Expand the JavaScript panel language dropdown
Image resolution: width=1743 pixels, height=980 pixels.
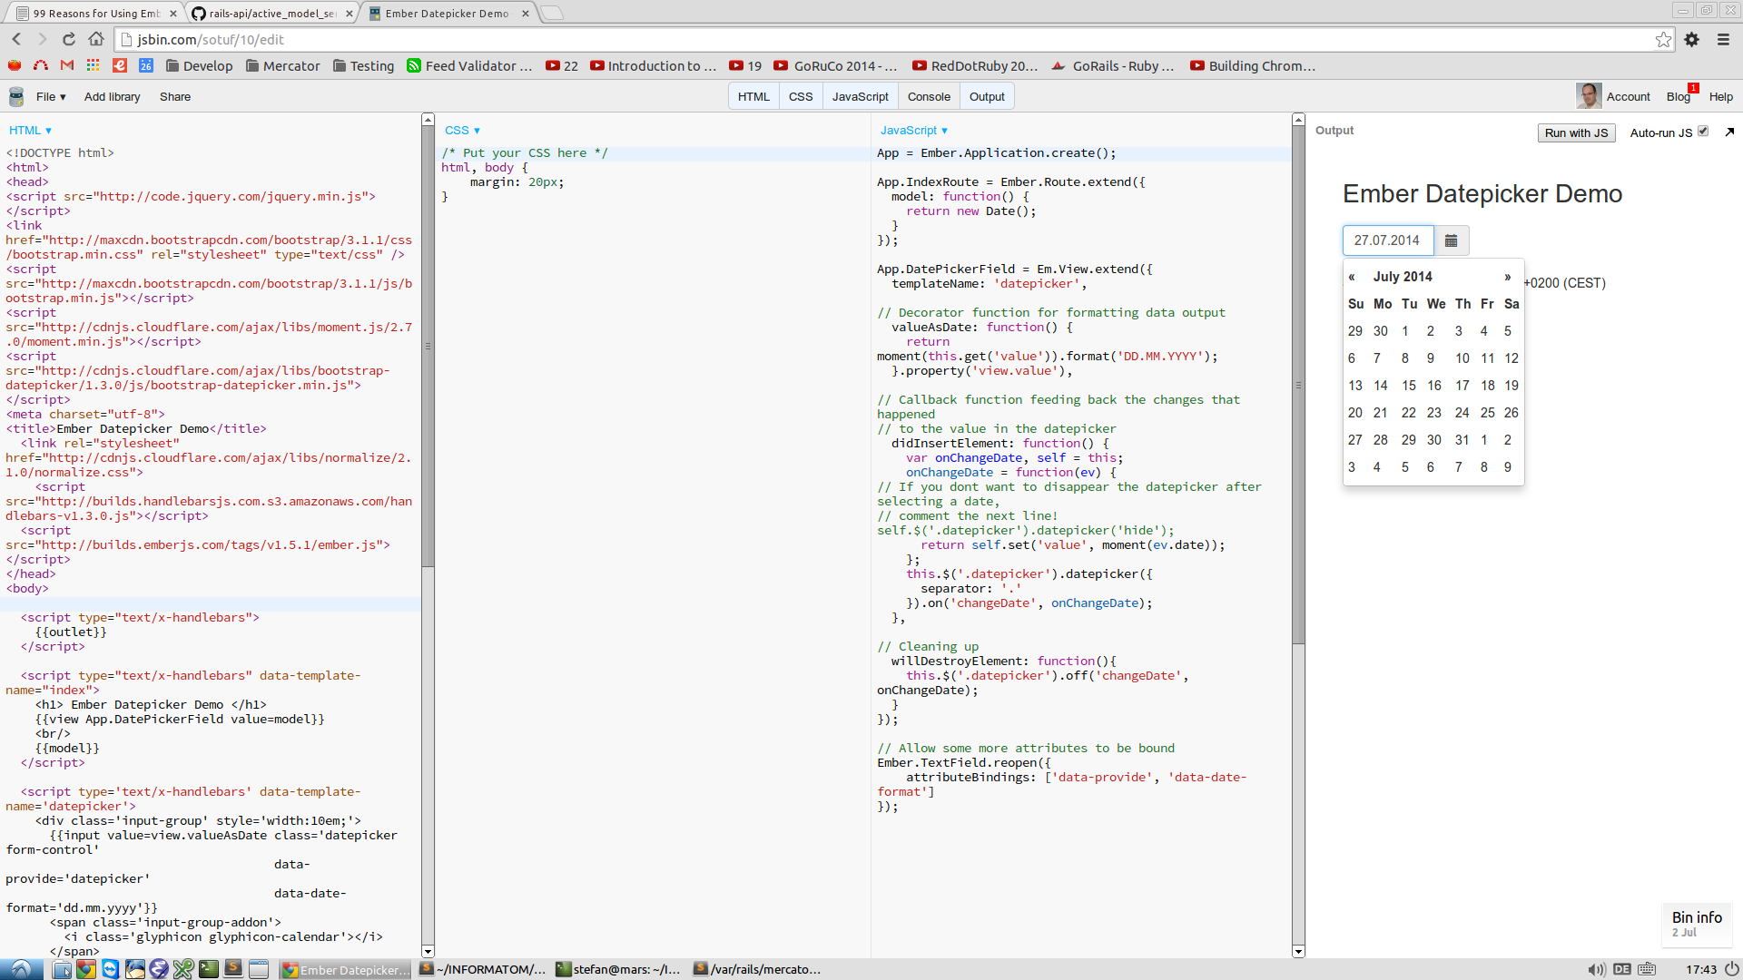tap(914, 131)
